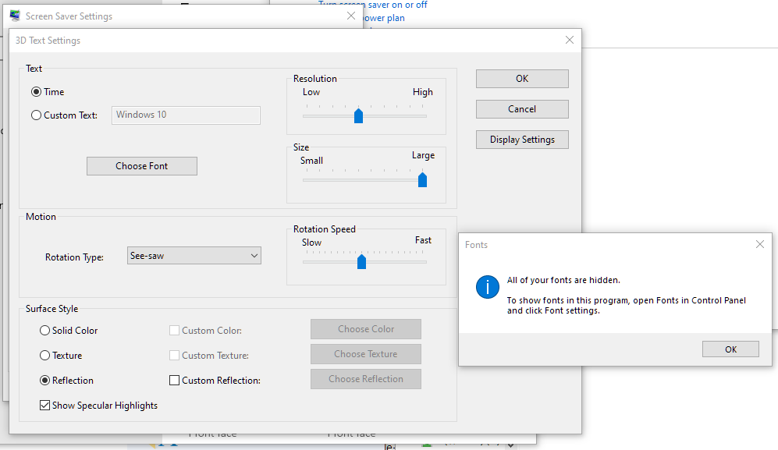Click the Choose Texture button
Image resolution: width=778 pixels, height=450 pixels.
point(366,354)
